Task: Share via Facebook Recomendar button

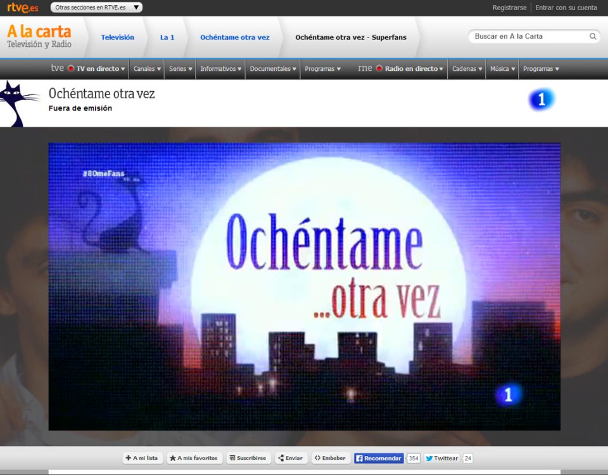Action: tap(379, 458)
